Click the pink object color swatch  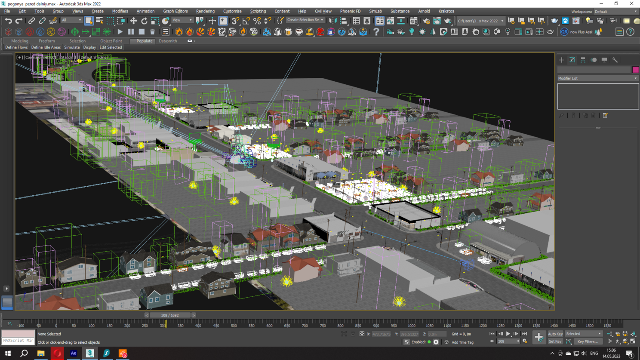tap(635, 70)
